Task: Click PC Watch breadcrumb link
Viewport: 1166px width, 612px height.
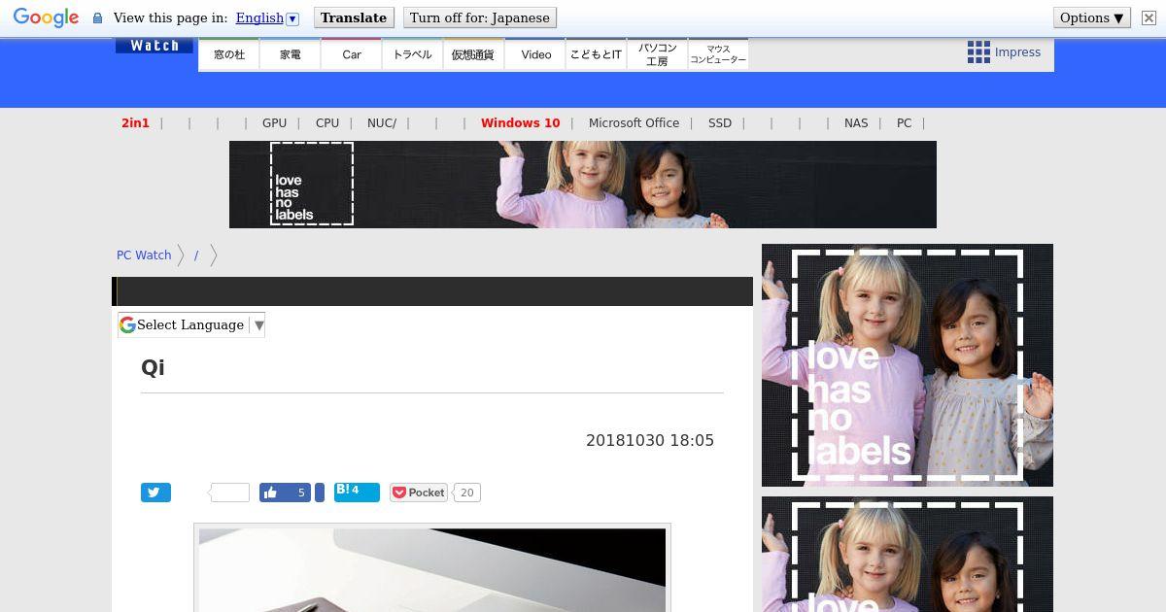Action: [x=144, y=255]
